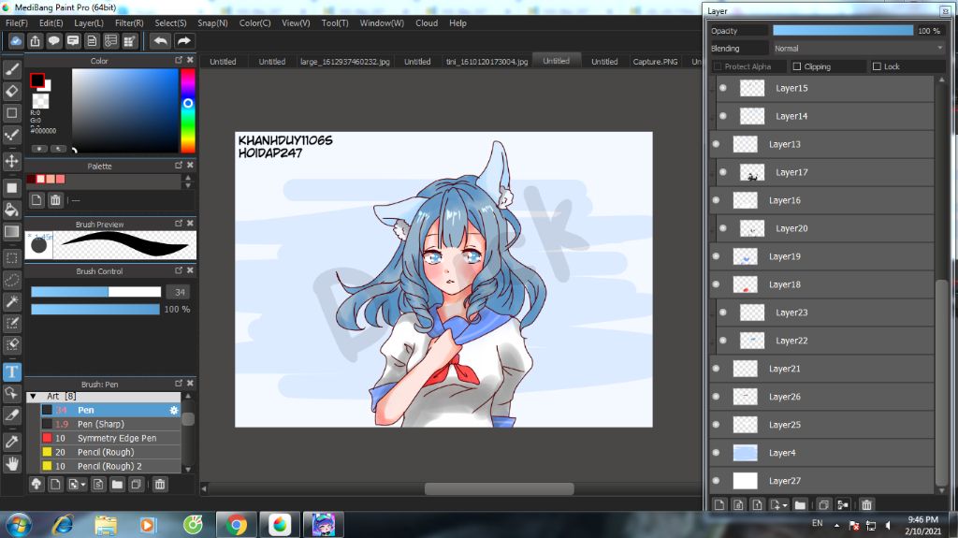Select the Move tool
958x538 pixels.
coord(11,161)
